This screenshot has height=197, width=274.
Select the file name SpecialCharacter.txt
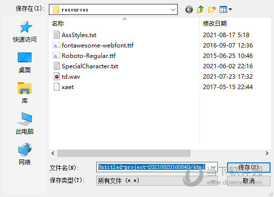click(x=90, y=66)
